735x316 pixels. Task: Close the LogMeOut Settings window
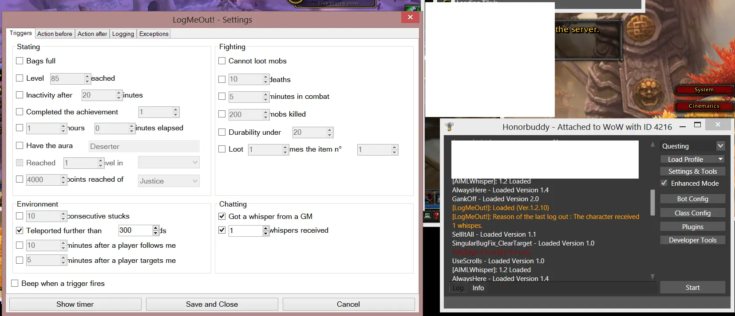click(410, 17)
